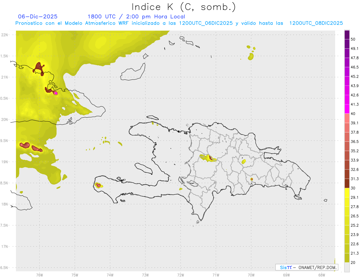Viewport: 361px width, 279px height.
Task: Click the '37.8' value on the color scale
Action: (x=355, y=132)
